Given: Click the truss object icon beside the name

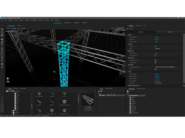Looking at the screenshot, I should pyautogui.click(x=127, y=29).
